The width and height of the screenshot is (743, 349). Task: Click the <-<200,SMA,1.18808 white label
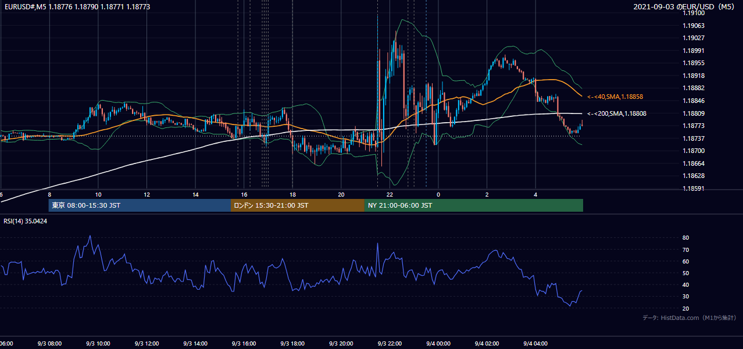tap(617, 114)
